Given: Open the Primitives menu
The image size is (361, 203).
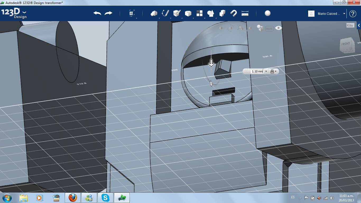Looking at the screenshot, I should click(x=154, y=13).
